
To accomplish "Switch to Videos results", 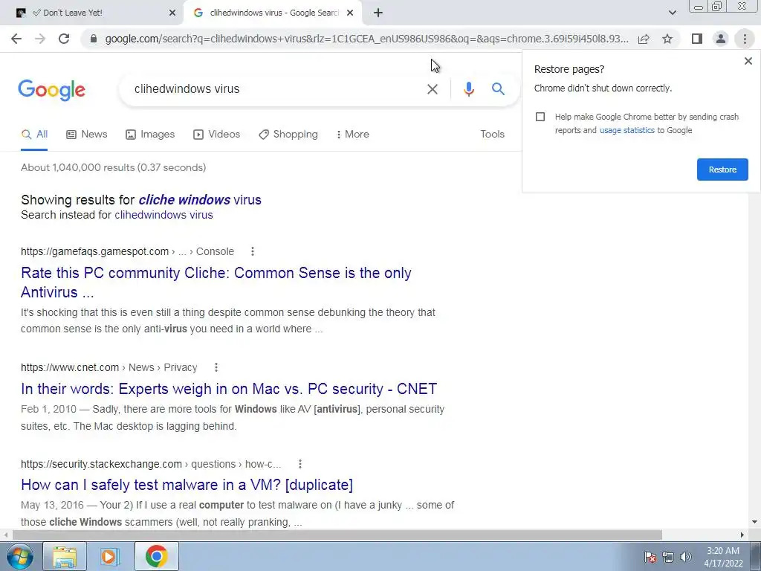I will tap(216, 135).
